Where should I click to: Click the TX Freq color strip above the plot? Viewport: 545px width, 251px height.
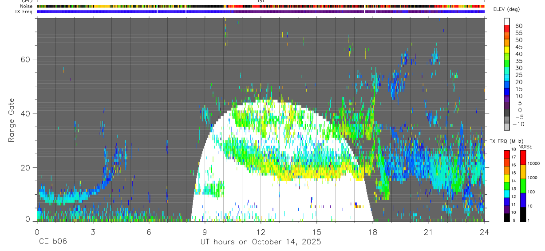click(x=261, y=12)
